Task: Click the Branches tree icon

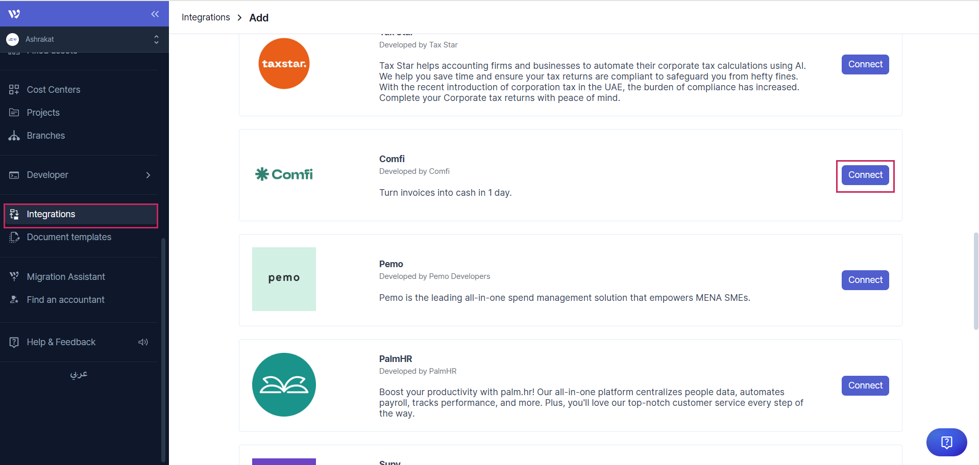Action: pyautogui.click(x=14, y=136)
